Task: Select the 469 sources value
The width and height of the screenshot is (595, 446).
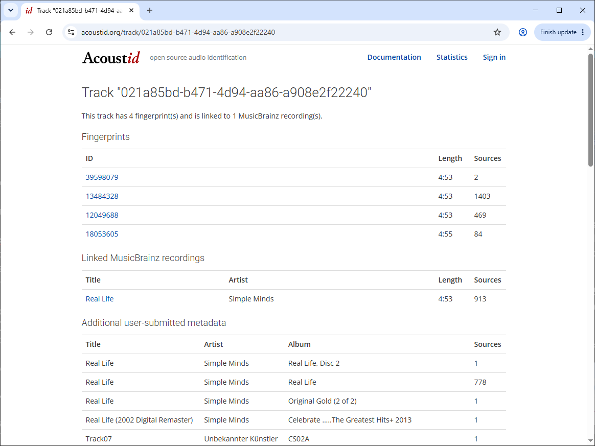Action: [x=480, y=215]
